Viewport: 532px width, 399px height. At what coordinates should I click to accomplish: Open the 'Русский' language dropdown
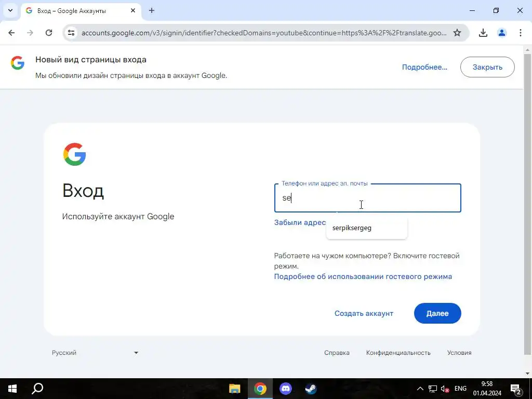click(x=95, y=353)
